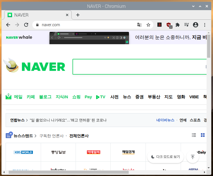
Task: Open the 이데일리 publisher tile
Action: [93, 152]
